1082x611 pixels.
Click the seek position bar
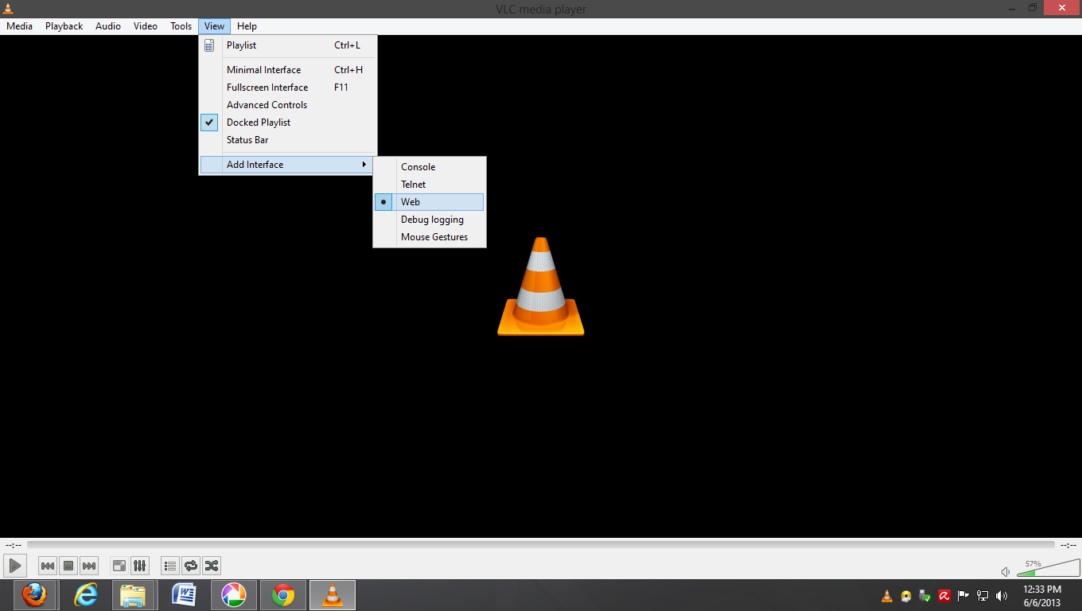point(541,545)
